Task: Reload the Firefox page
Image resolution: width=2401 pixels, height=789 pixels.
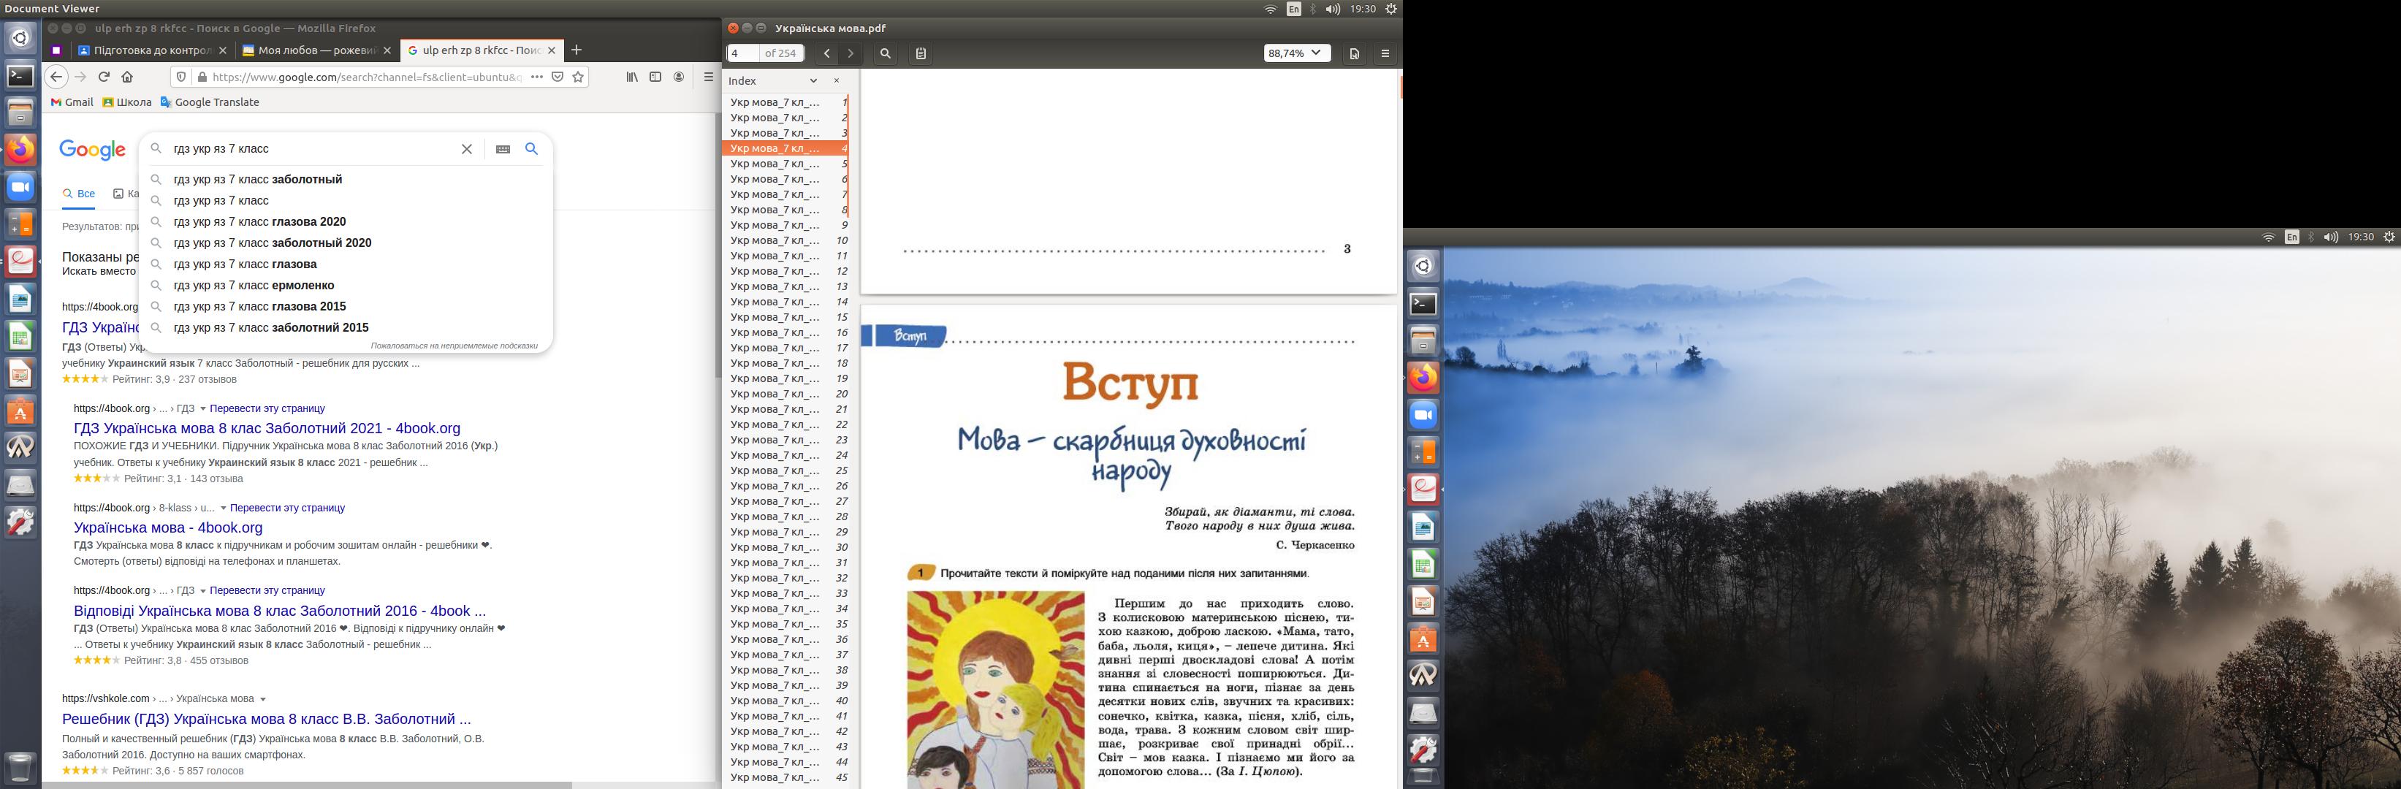Action: point(104,77)
